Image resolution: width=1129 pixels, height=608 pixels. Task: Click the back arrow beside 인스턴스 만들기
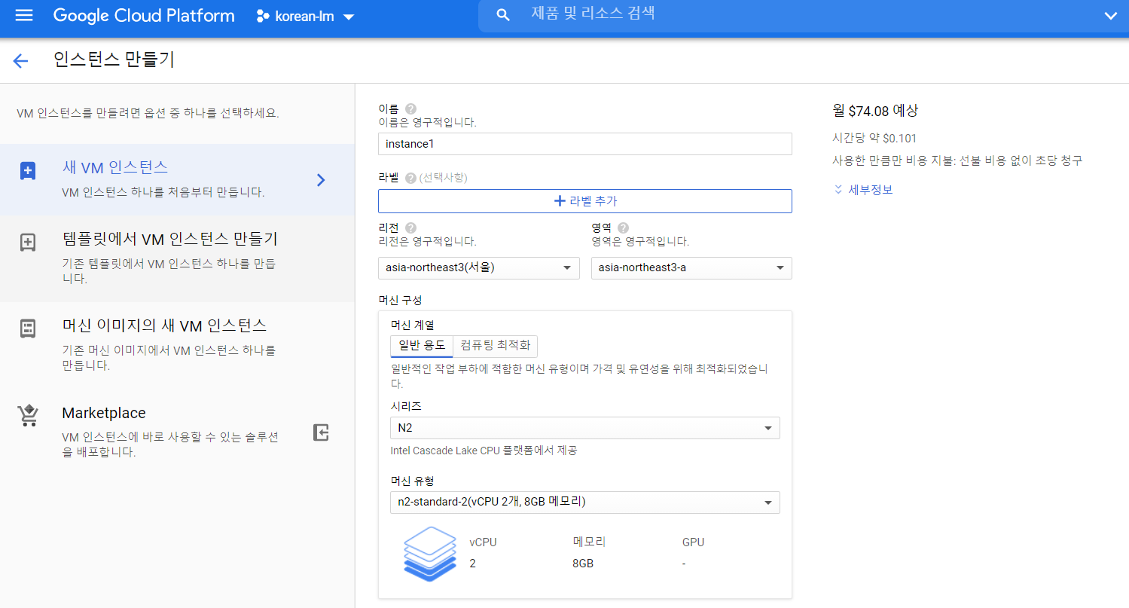pyautogui.click(x=20, y=62)
